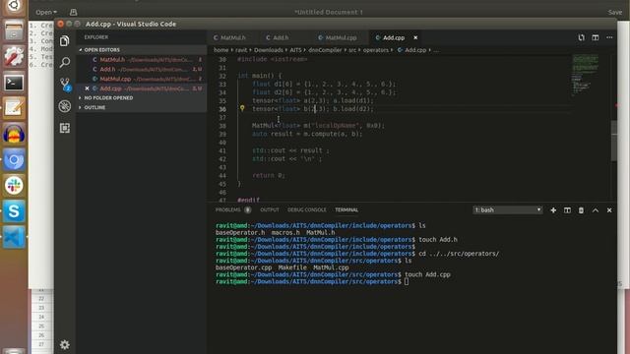Switch to Debug Console panel tab
The image size is (630, 354).
tap(306, 209)
